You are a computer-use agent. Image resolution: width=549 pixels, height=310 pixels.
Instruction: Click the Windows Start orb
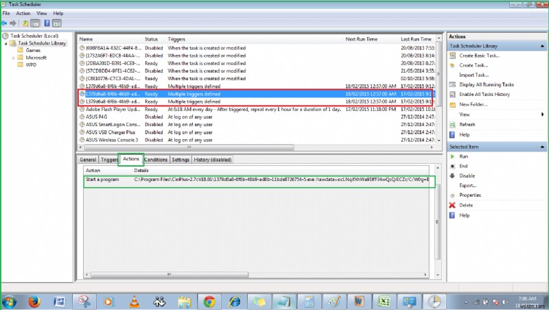pos(9,302)
